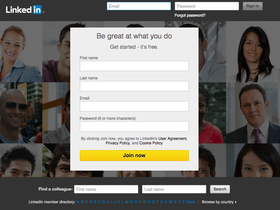Click the LinkedIn logo in header
The image size is (280, 210).
tap(25, 10)
